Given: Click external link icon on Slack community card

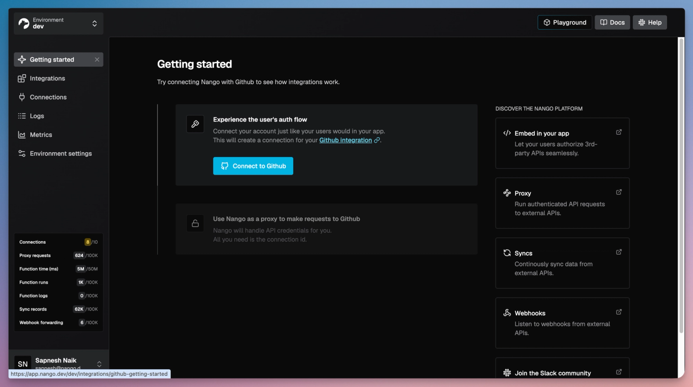Looking at the screenshot, I should click(x=619, y=372).
